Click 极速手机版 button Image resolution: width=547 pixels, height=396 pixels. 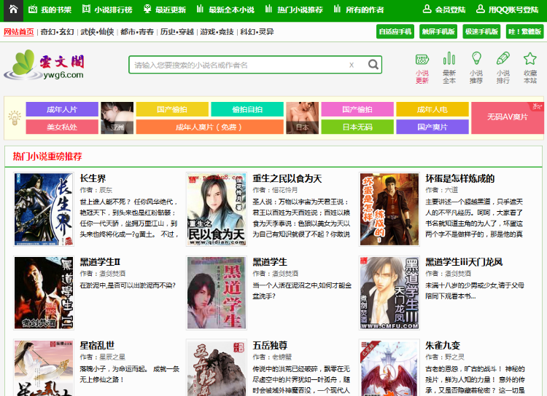481,32
